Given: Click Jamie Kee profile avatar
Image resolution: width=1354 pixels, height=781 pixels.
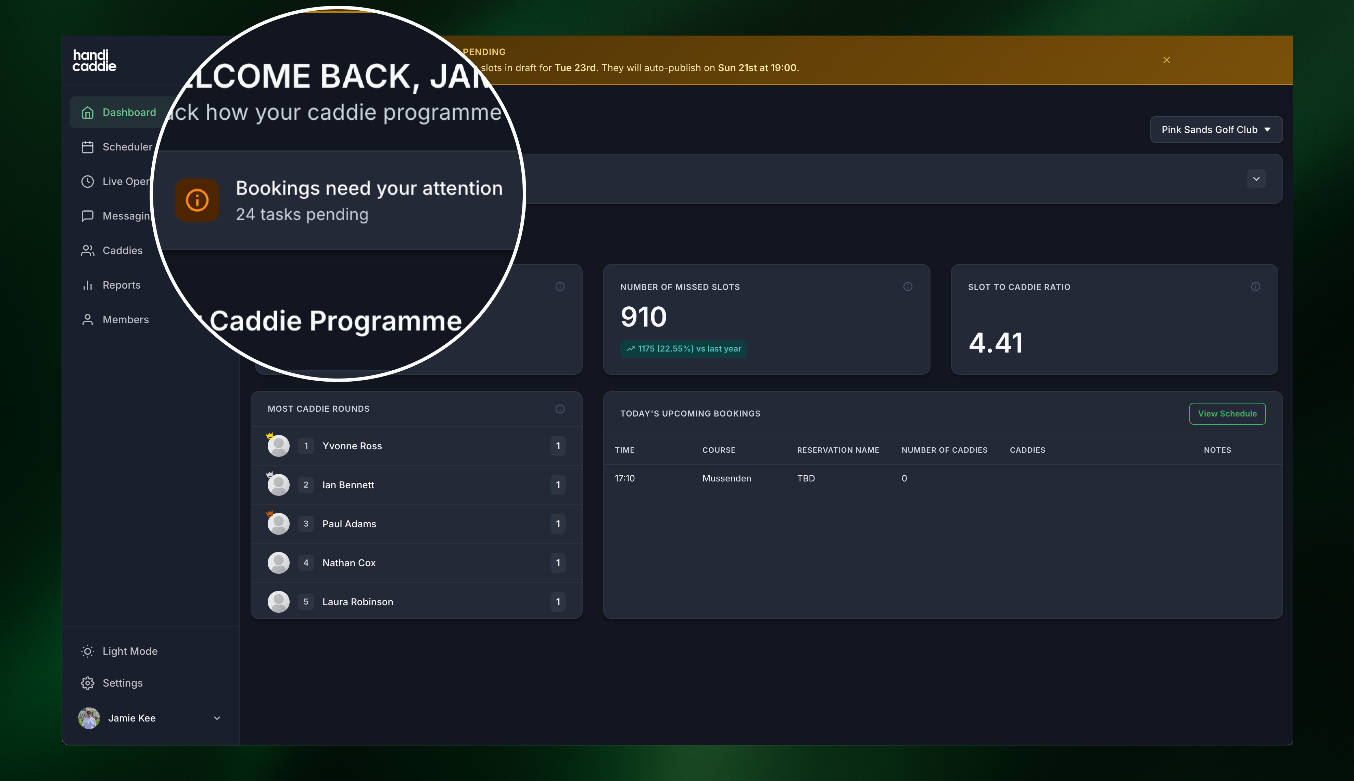Looking at the screenshot, I should click(x=89, y=718).
